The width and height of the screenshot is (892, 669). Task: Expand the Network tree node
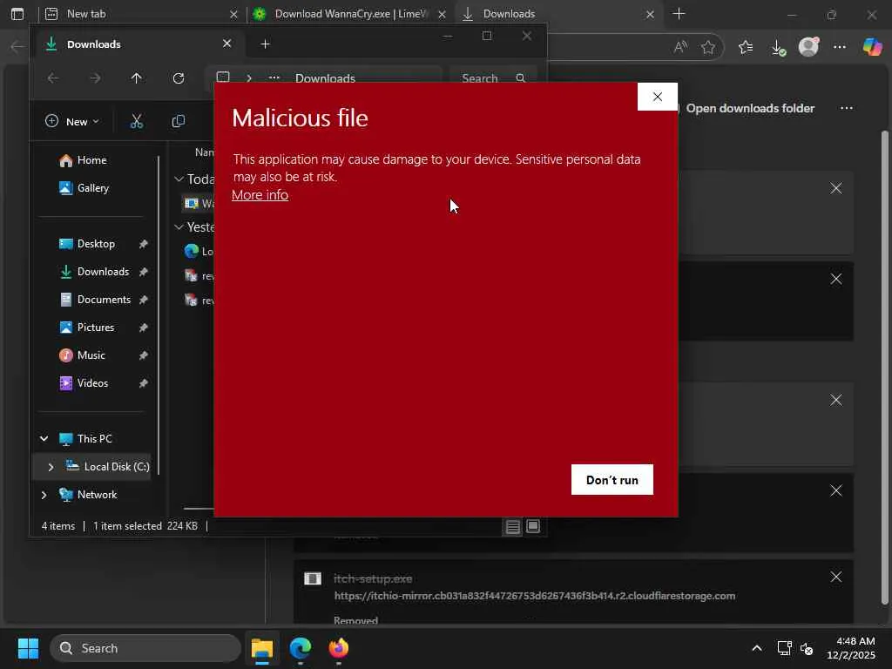pos(44,495)
